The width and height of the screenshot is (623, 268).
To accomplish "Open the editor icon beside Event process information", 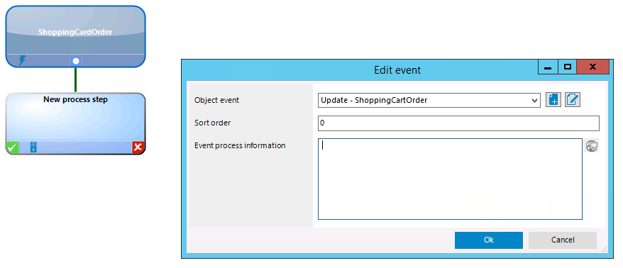I will [x=592, y=146].
